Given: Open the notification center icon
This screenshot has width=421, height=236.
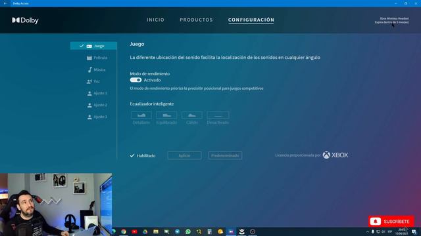Looking at the screenshot, I should click(x=414, y=231).
